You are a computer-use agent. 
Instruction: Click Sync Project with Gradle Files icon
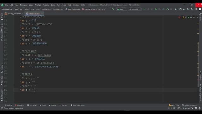[184, 9]
